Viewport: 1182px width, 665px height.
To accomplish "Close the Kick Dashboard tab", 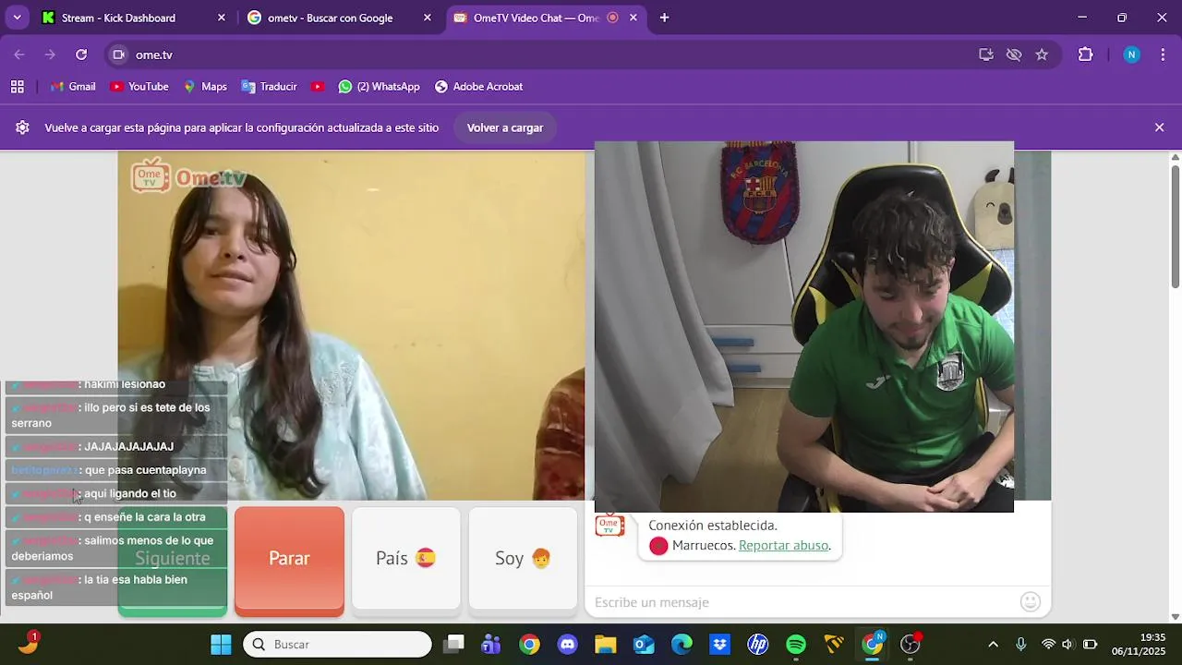I will pyautogui.click(x=222, y=18).
